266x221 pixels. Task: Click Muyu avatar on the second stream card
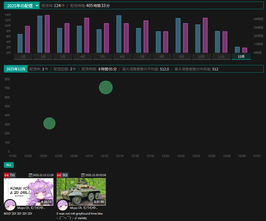pyautogui.click(x=63, y=205)
